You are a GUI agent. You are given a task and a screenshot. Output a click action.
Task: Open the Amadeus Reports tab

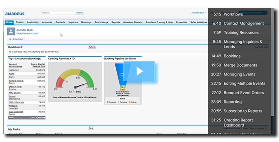click(x=133, y=22)
